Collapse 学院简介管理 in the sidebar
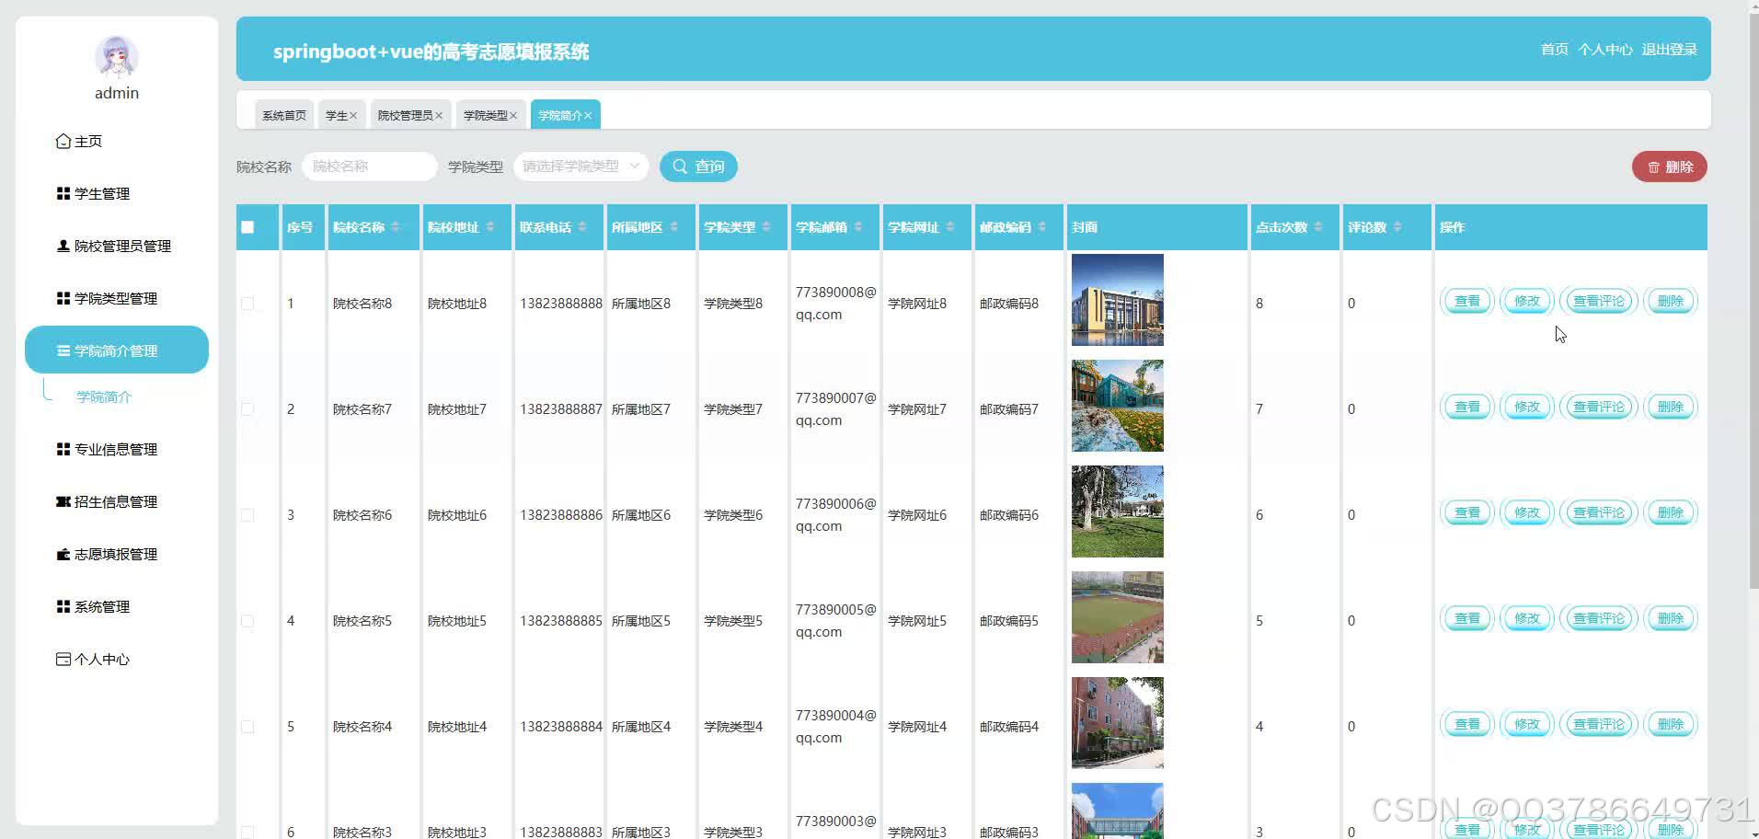1759x839 pixels. point(117,351)
